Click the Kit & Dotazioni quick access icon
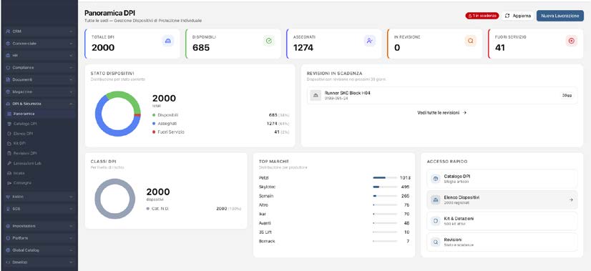 [436, 221]
